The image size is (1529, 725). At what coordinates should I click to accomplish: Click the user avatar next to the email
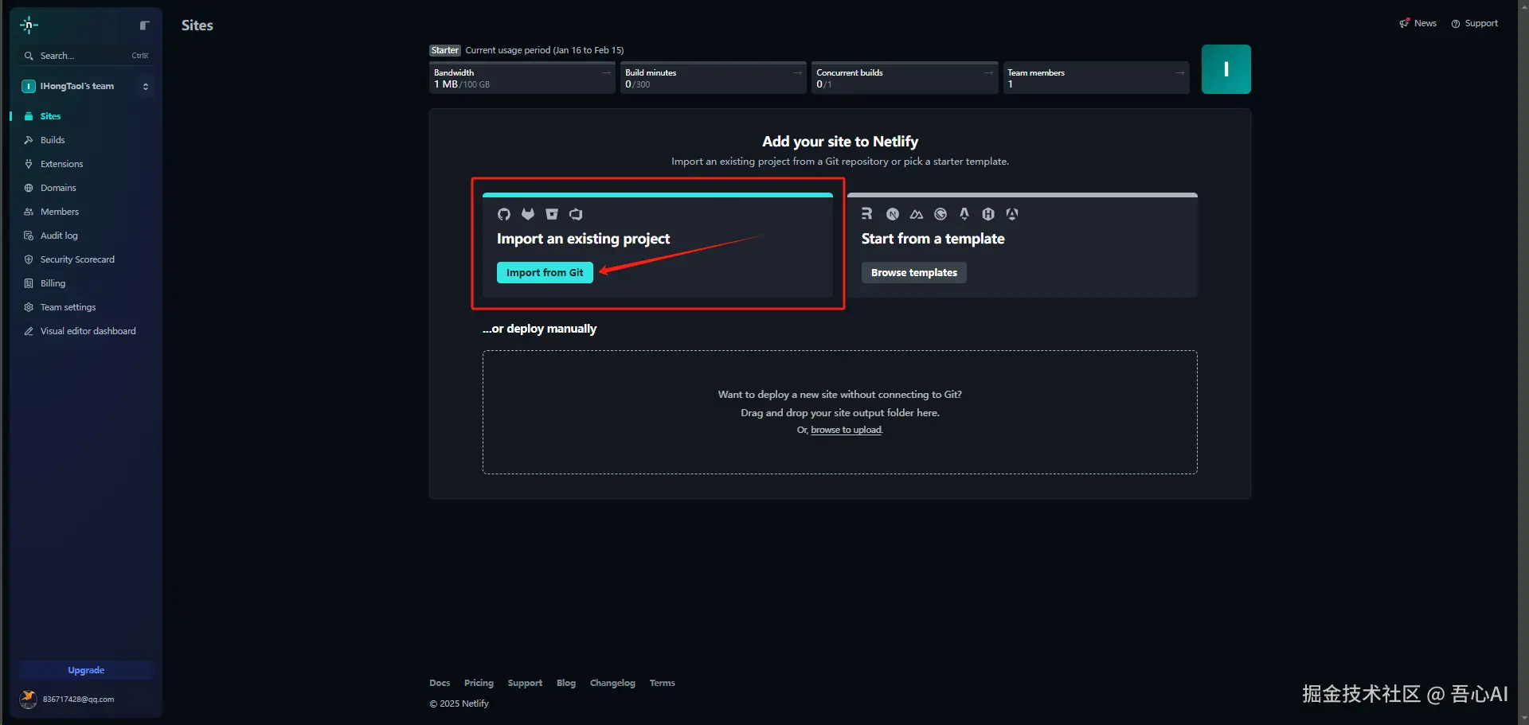29,700
